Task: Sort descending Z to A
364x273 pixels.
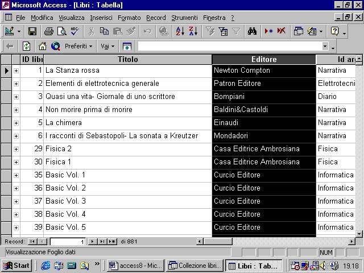Action: pyautogui.click(x=193, y=31)
